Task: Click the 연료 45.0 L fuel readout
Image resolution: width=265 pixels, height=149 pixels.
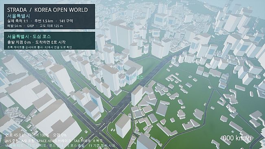Action: 15,135
